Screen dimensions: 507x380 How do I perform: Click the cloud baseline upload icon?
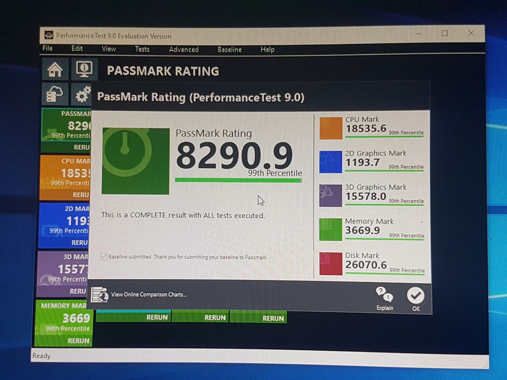(54, 95)
